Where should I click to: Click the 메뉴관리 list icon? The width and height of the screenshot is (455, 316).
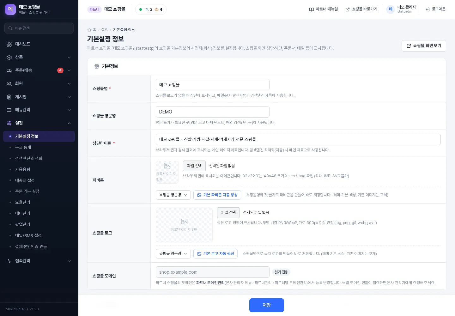tap(9, 110)
